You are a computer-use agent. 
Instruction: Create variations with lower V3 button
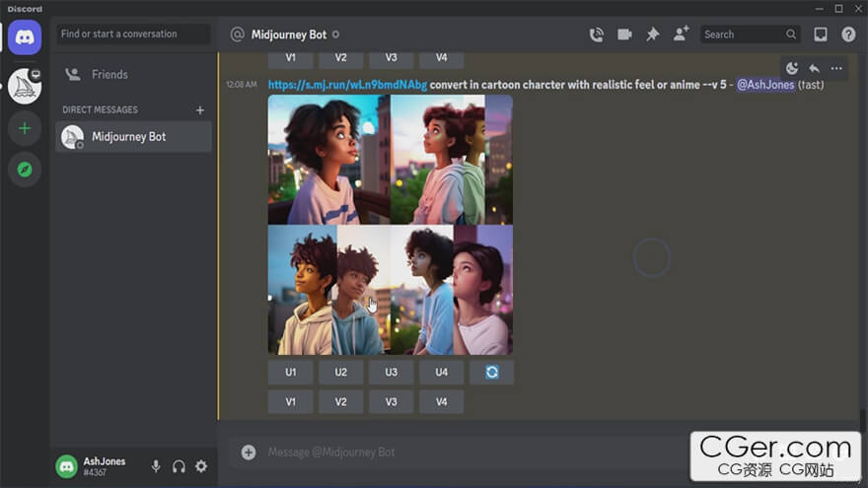click(392, 401)
